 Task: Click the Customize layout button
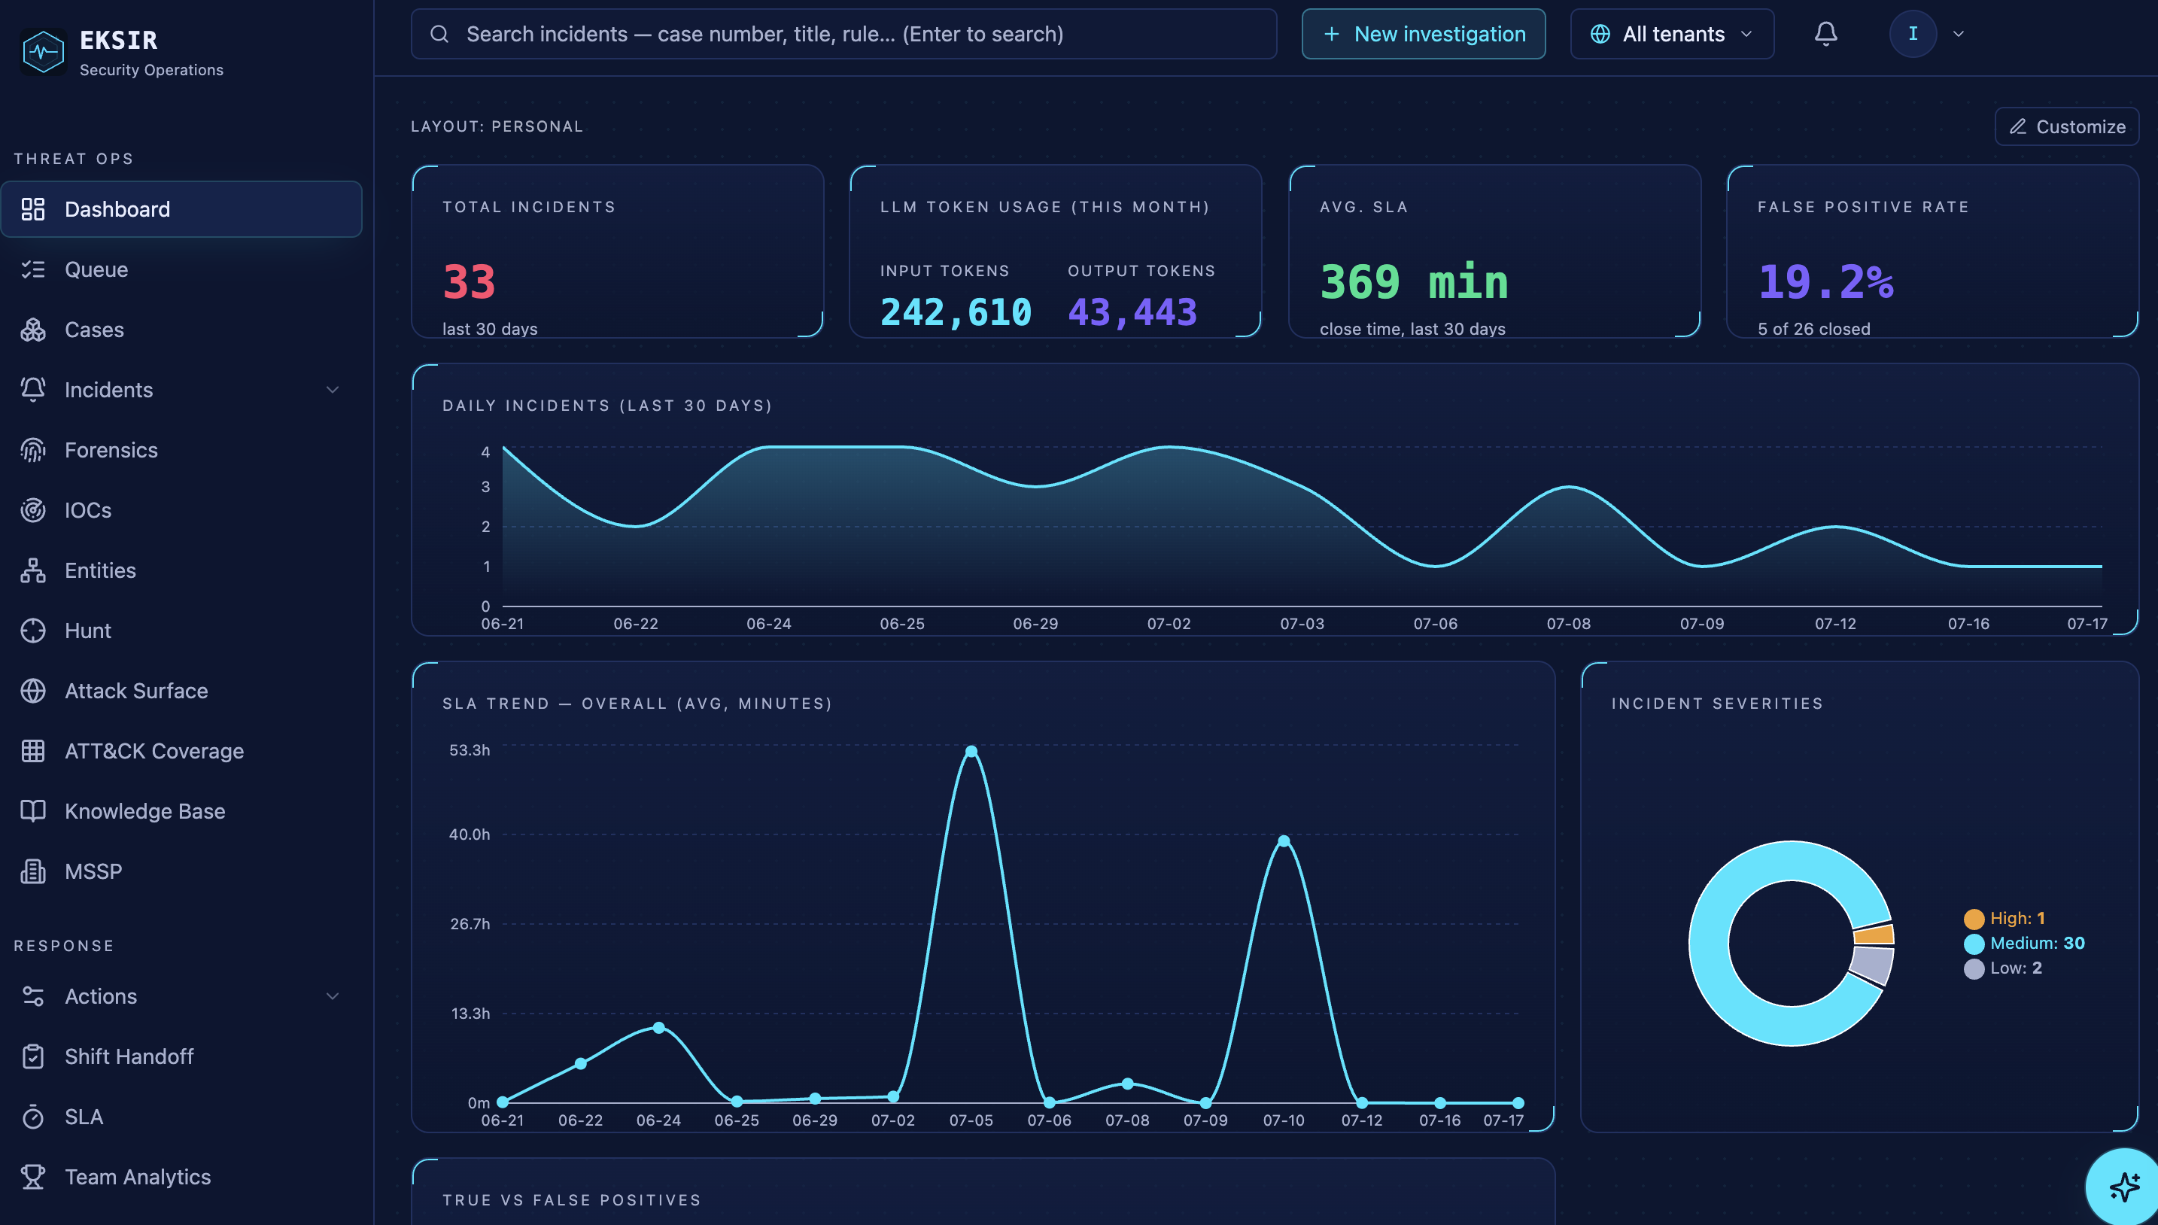pos(2066,127)
